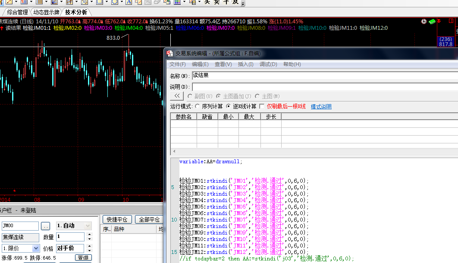Open the 调试(D) menu

[268, 64]
